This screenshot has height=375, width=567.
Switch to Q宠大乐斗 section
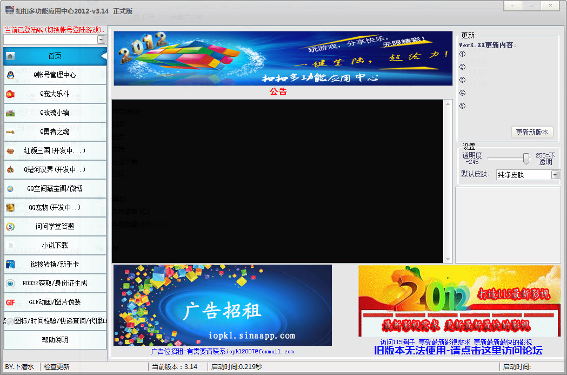pyautogui.click(x=55, y=94)
